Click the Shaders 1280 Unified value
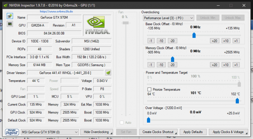 click(91, 49)
